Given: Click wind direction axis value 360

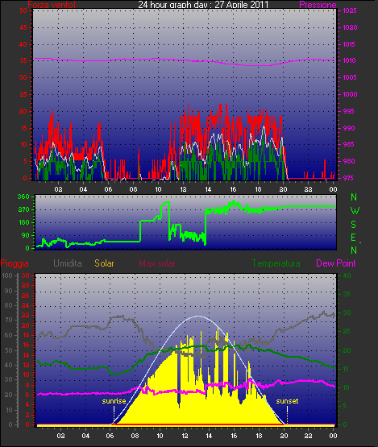Looking at the screenshot, I should (23, 197).
